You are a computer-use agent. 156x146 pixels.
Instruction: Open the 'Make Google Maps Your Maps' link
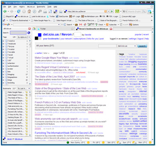coord(52,58)
